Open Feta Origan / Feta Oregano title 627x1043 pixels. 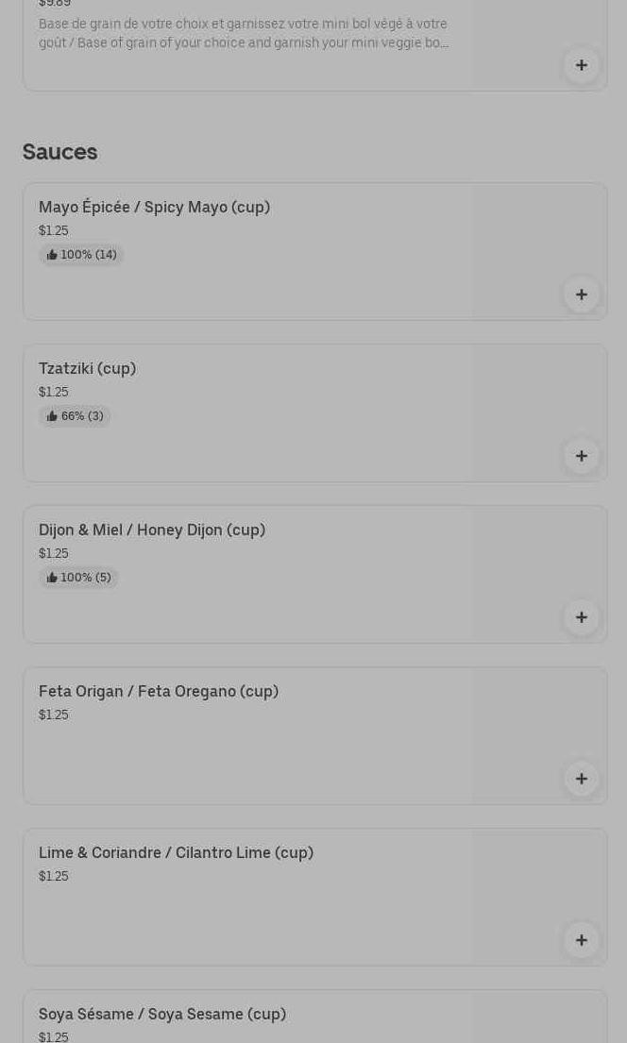click(x=159, y=691)
